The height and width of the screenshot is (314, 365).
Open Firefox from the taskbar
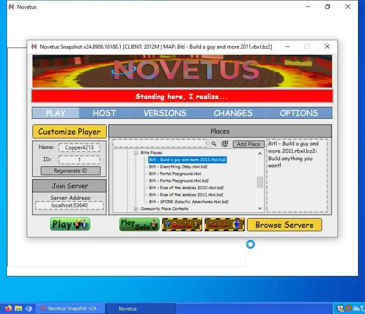click(x=8, y=308)
